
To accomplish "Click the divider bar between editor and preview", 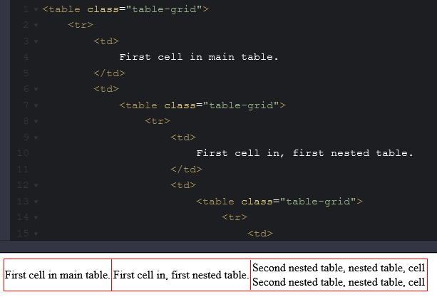I will click(x=218, y=246).
